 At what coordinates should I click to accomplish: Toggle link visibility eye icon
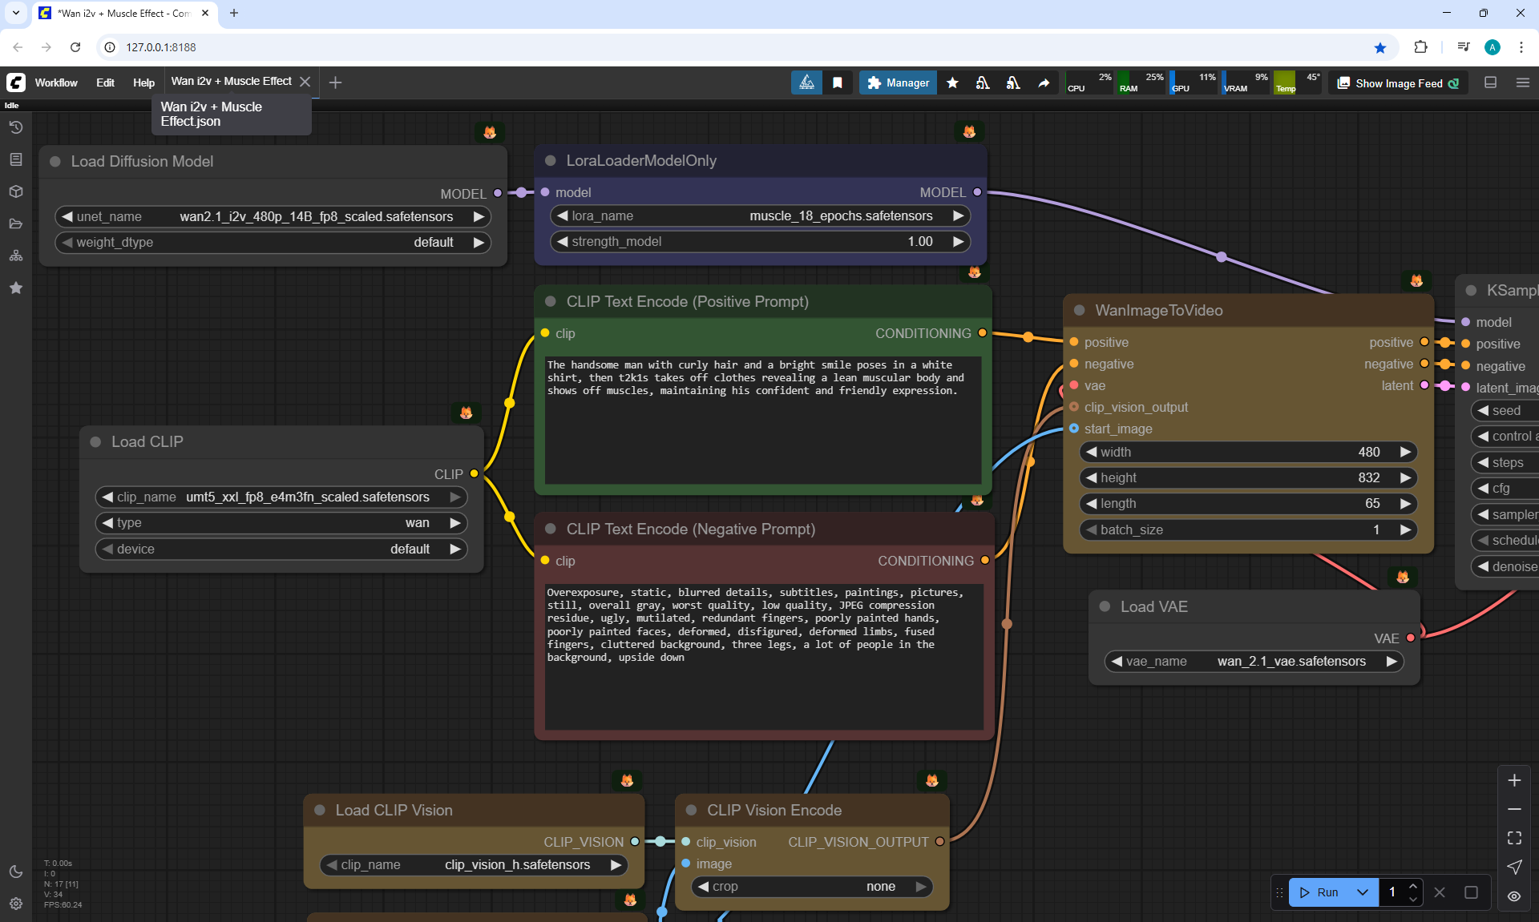click(x=1514, y=896)
